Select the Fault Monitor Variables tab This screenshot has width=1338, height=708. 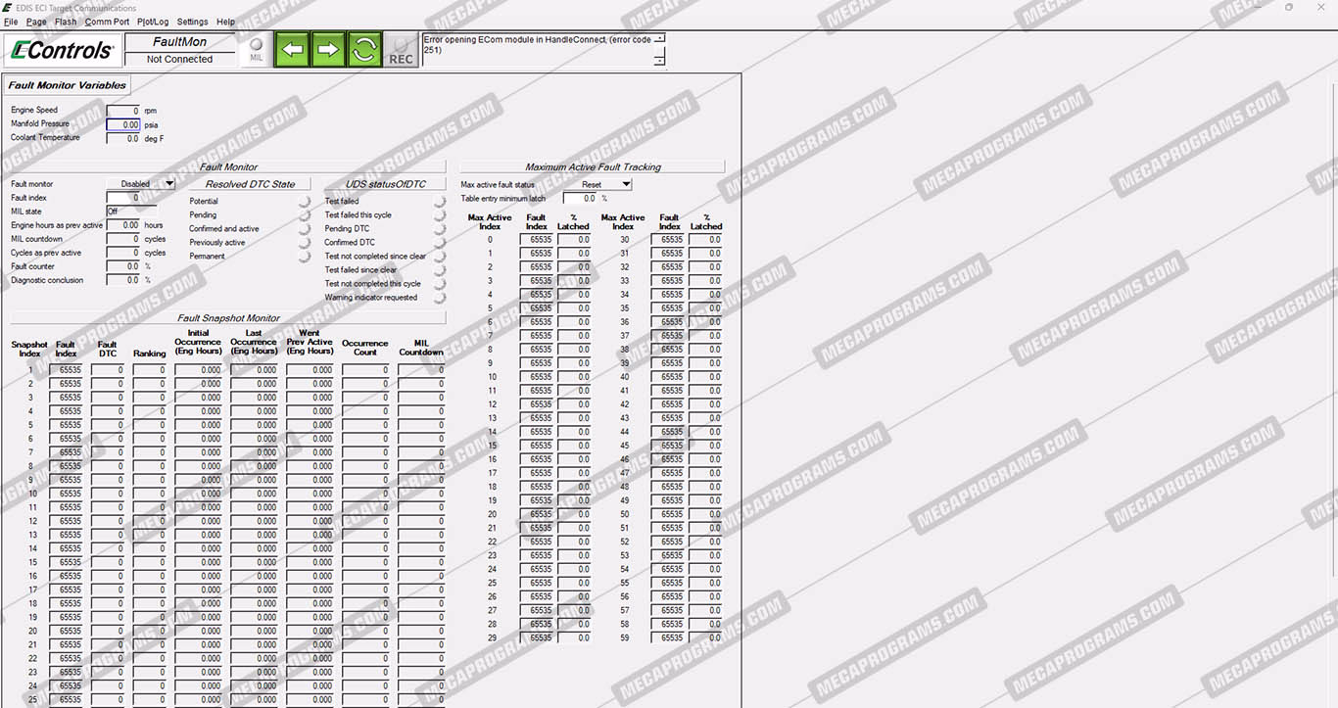point(68,85)
